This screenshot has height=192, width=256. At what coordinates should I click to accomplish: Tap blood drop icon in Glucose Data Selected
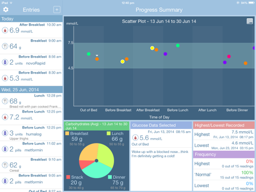pos(135,138)
